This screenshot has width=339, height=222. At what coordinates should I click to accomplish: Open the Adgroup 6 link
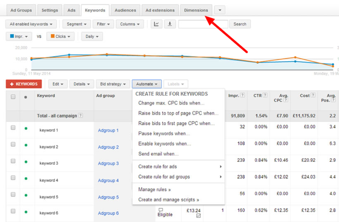click(108, 213)
